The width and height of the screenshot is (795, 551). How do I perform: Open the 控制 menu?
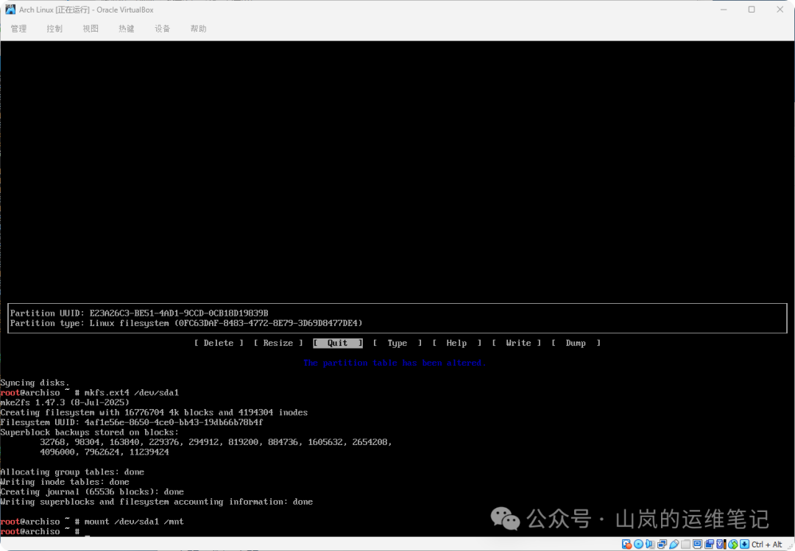coord(54,29)
